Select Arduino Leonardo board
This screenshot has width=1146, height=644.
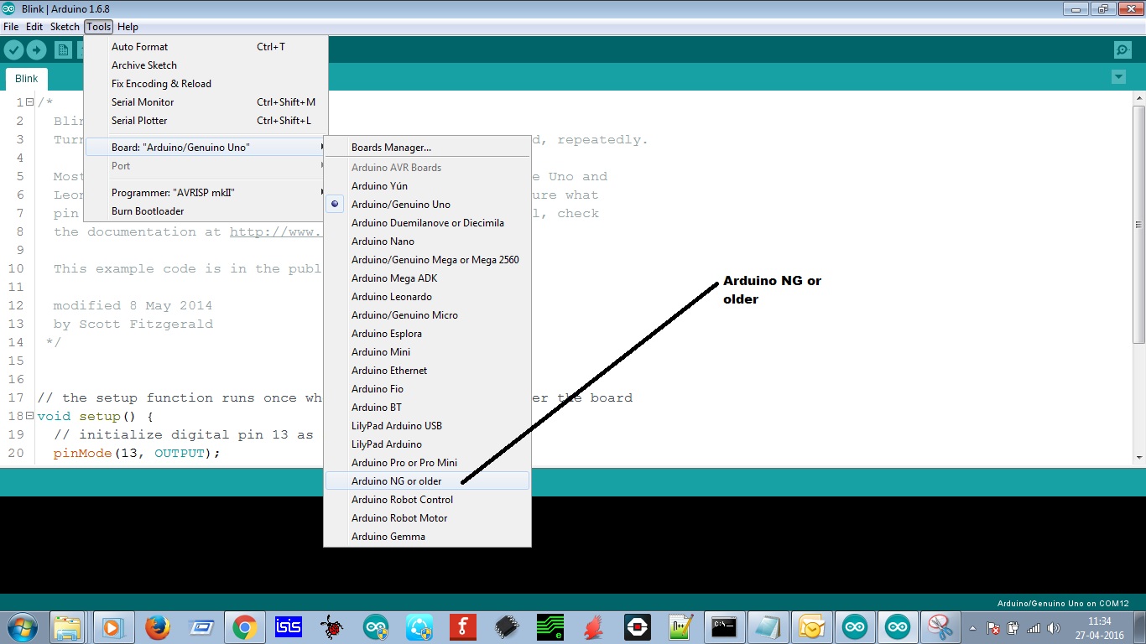(x=428, y=297)
